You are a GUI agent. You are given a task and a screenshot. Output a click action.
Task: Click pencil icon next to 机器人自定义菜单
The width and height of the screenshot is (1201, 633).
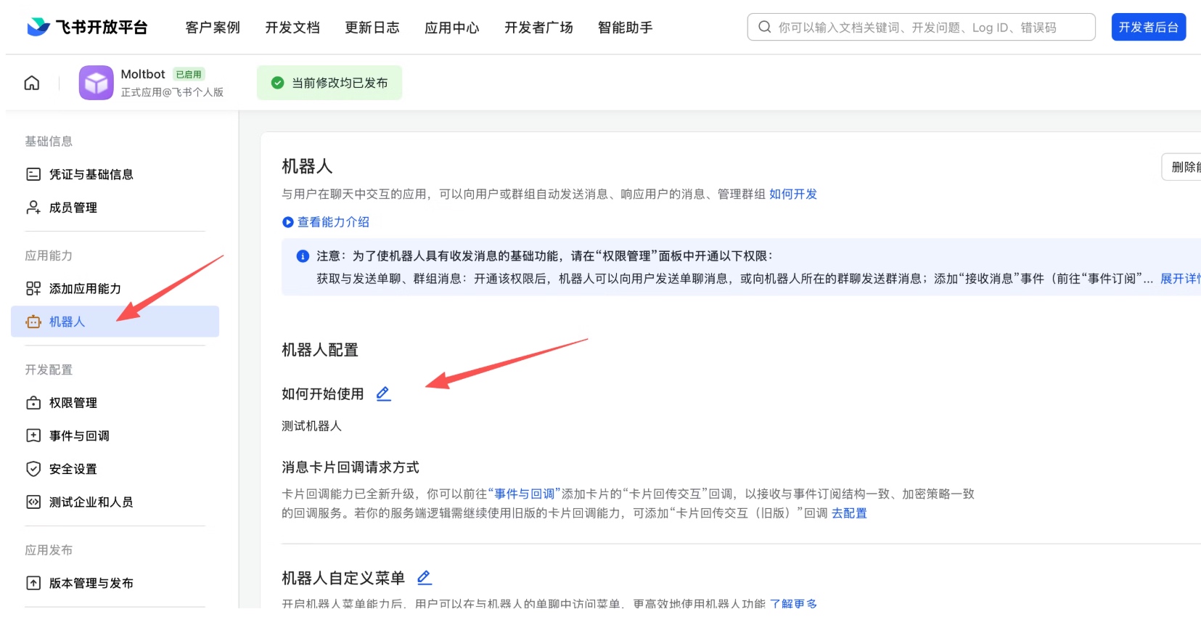click(425, 578)
